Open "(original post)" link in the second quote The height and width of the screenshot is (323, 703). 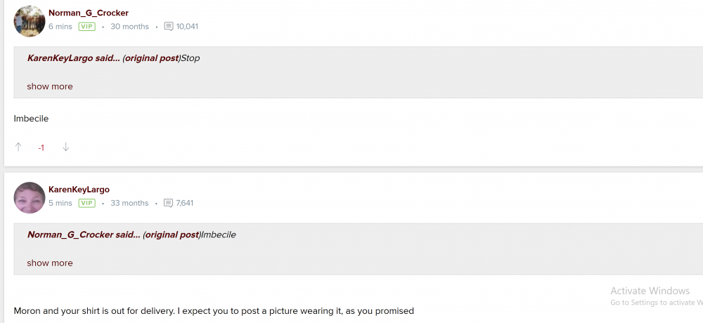pos(172,235)
